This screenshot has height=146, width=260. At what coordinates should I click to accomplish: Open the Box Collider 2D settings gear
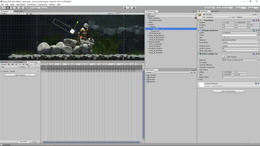coord(259,54)
